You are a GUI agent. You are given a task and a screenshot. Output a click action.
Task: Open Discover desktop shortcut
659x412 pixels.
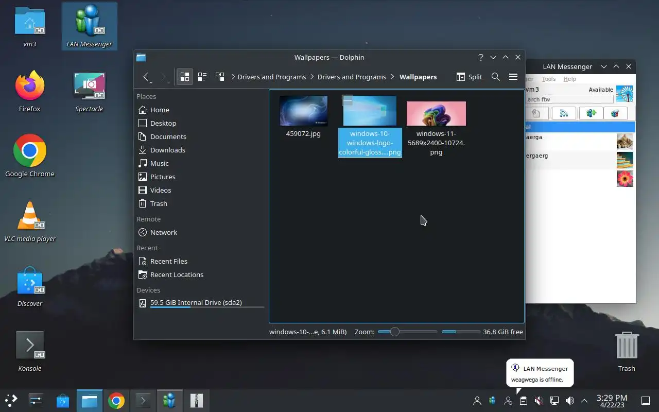(x=30, y=286)
